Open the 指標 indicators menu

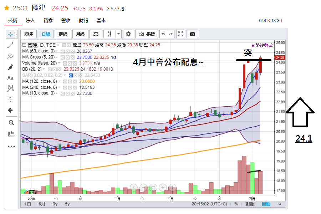click(x=147, y=34)
